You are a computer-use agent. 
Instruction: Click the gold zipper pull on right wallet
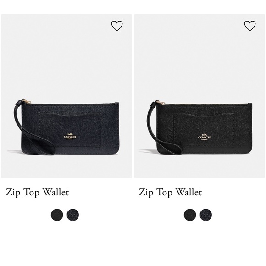(161, 102)
